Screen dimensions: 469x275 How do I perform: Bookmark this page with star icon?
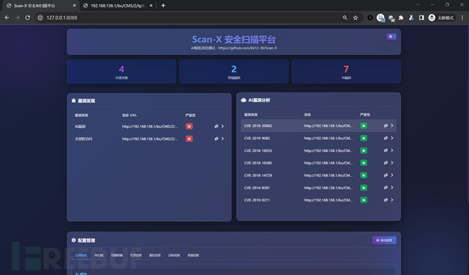click(x=355, y=18)
